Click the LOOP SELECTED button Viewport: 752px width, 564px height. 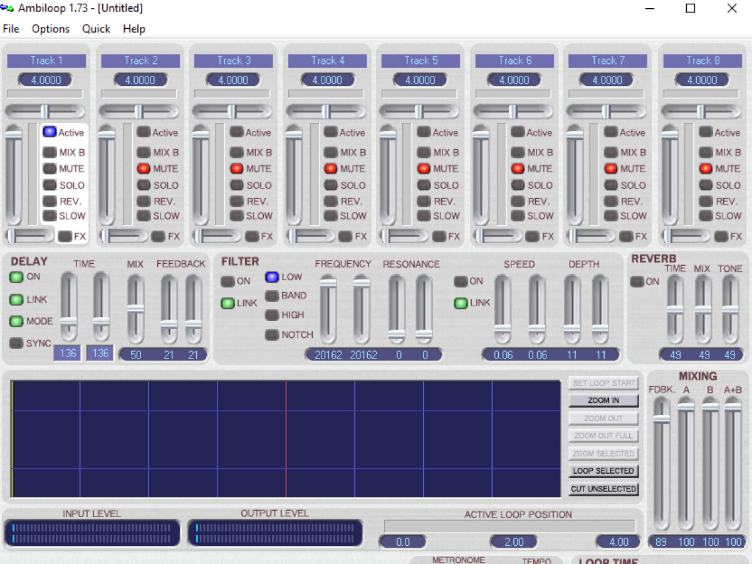(603, 471)
